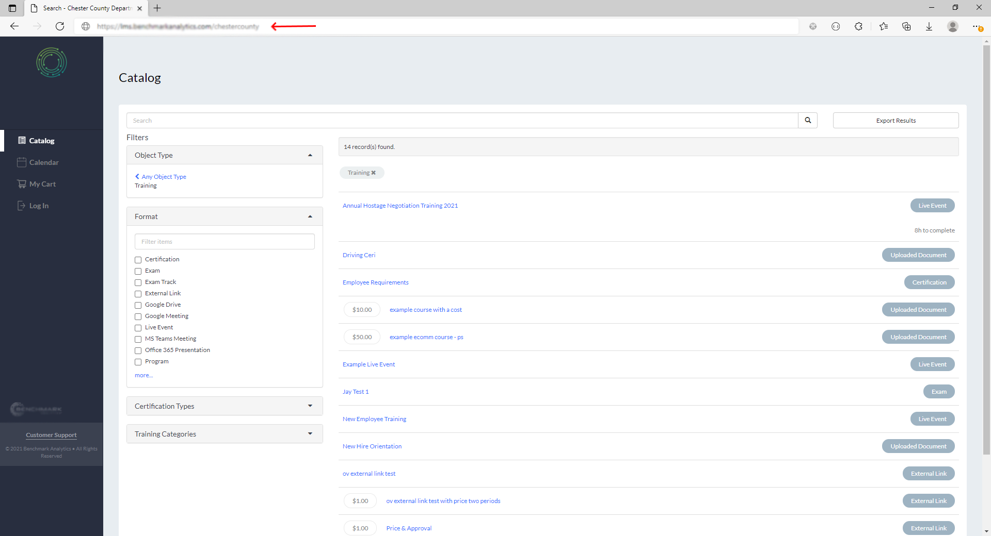This screenshot has width=991, height=536.
Task: Remove the Training filter tag
Action: tap(373, 173)
